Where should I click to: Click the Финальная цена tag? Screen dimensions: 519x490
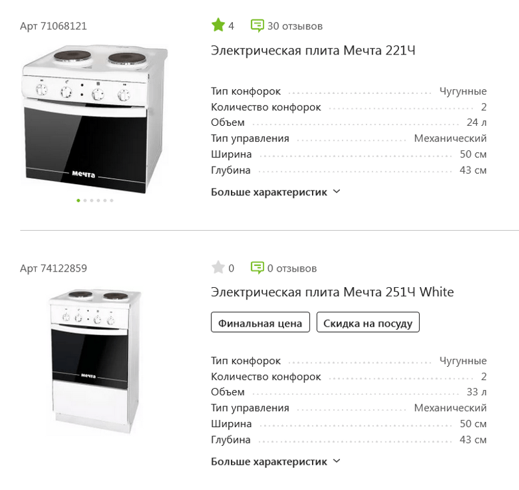pyautogui.click(x=260, y=323)
